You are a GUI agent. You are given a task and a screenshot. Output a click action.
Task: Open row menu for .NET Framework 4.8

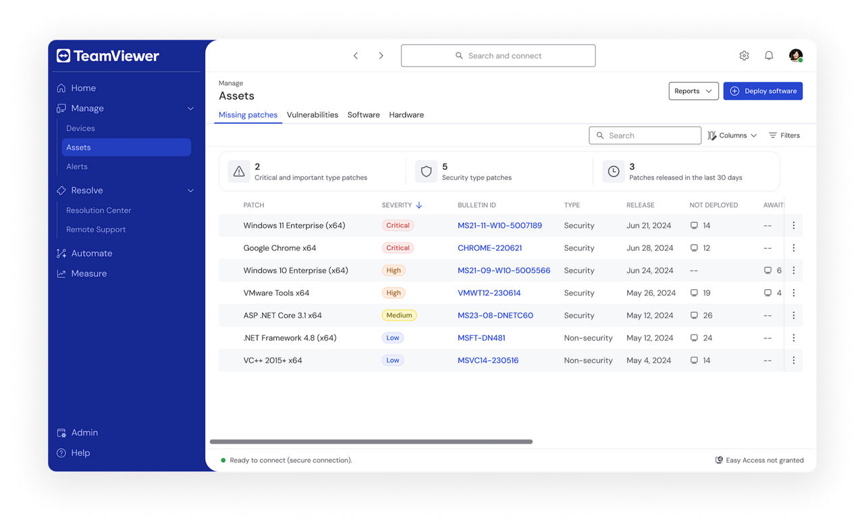coord(794,338)
